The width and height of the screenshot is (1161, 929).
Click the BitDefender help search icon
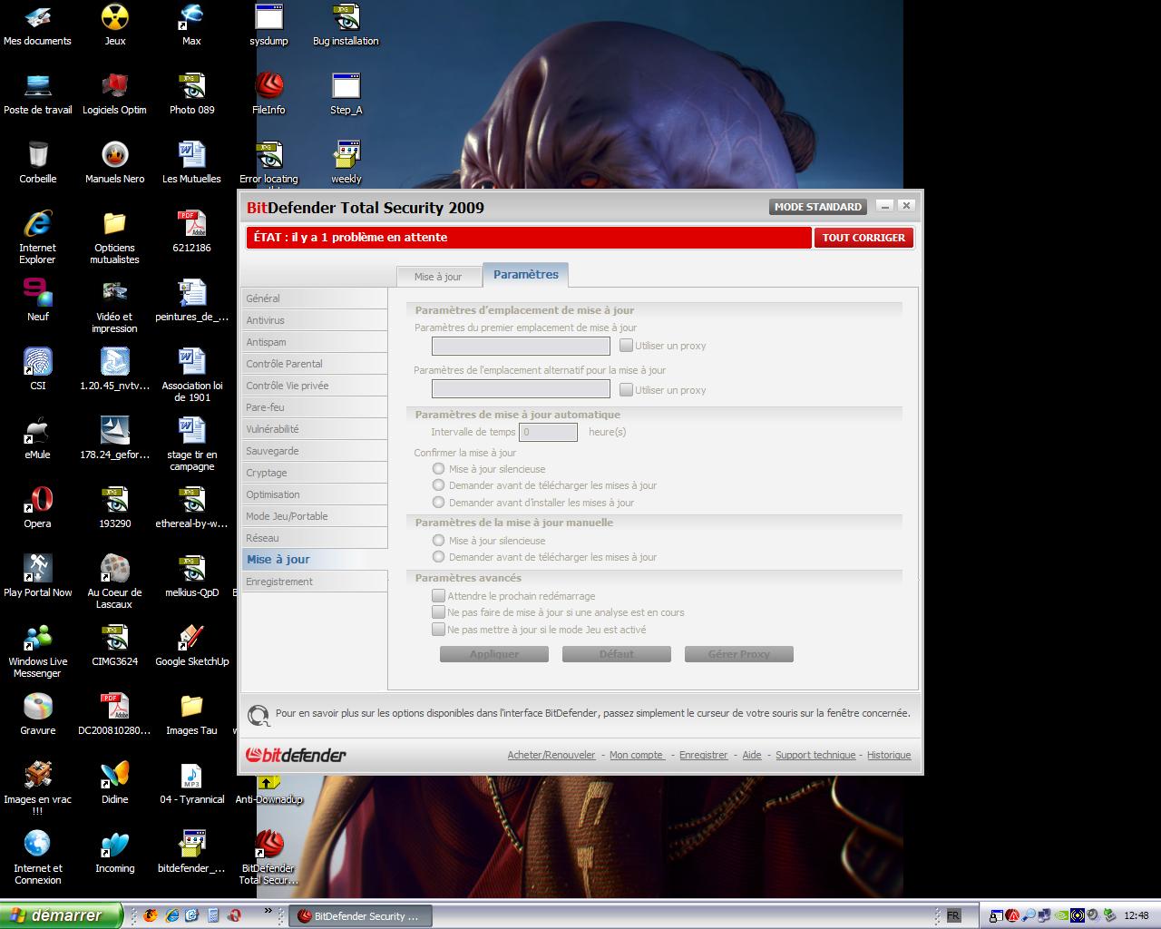click(259, 716)
